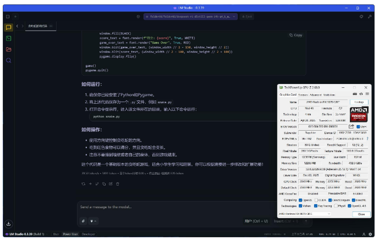Open the Developer terminal sidebar icon

tap(9, 38)
